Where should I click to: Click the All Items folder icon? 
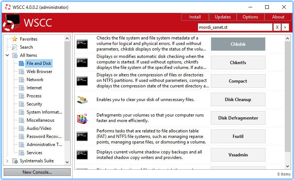pos(15,55)
